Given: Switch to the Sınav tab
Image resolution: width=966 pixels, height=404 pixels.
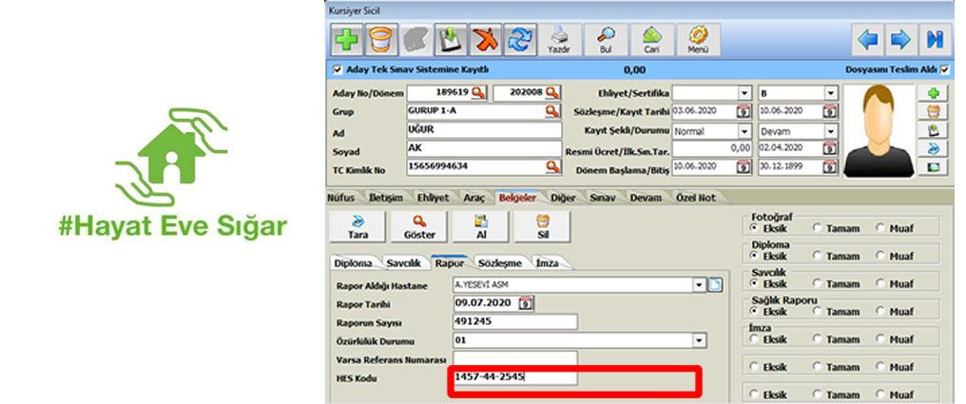Looking at the screenshot, I should pos(602,198).
